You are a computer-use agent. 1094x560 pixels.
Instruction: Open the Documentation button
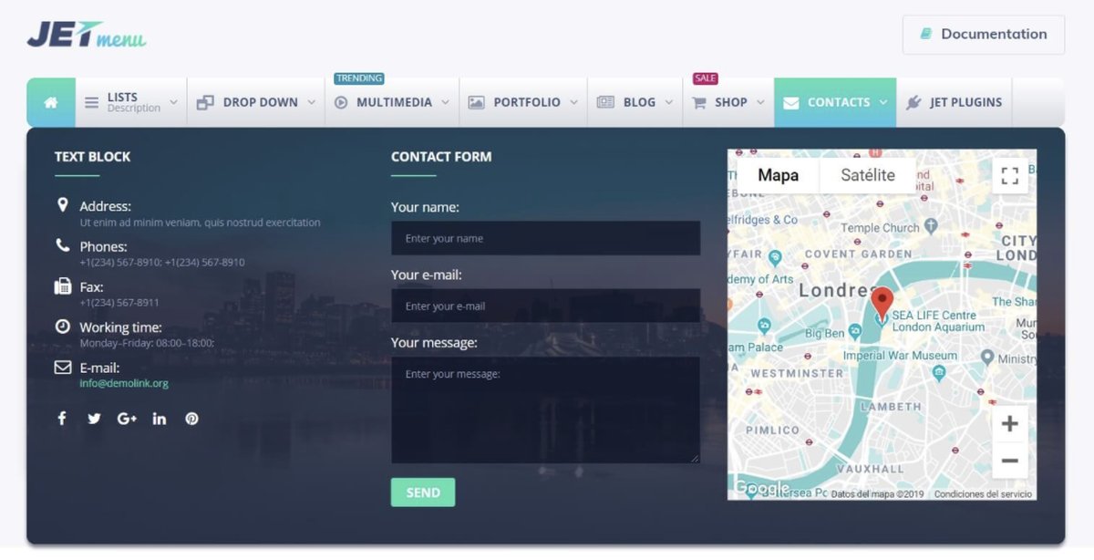[983, 34]
